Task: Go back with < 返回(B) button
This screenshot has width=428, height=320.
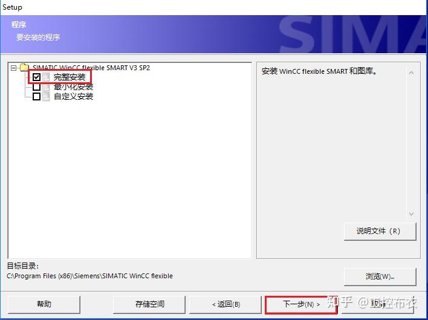Action: [x=225, y=304]
